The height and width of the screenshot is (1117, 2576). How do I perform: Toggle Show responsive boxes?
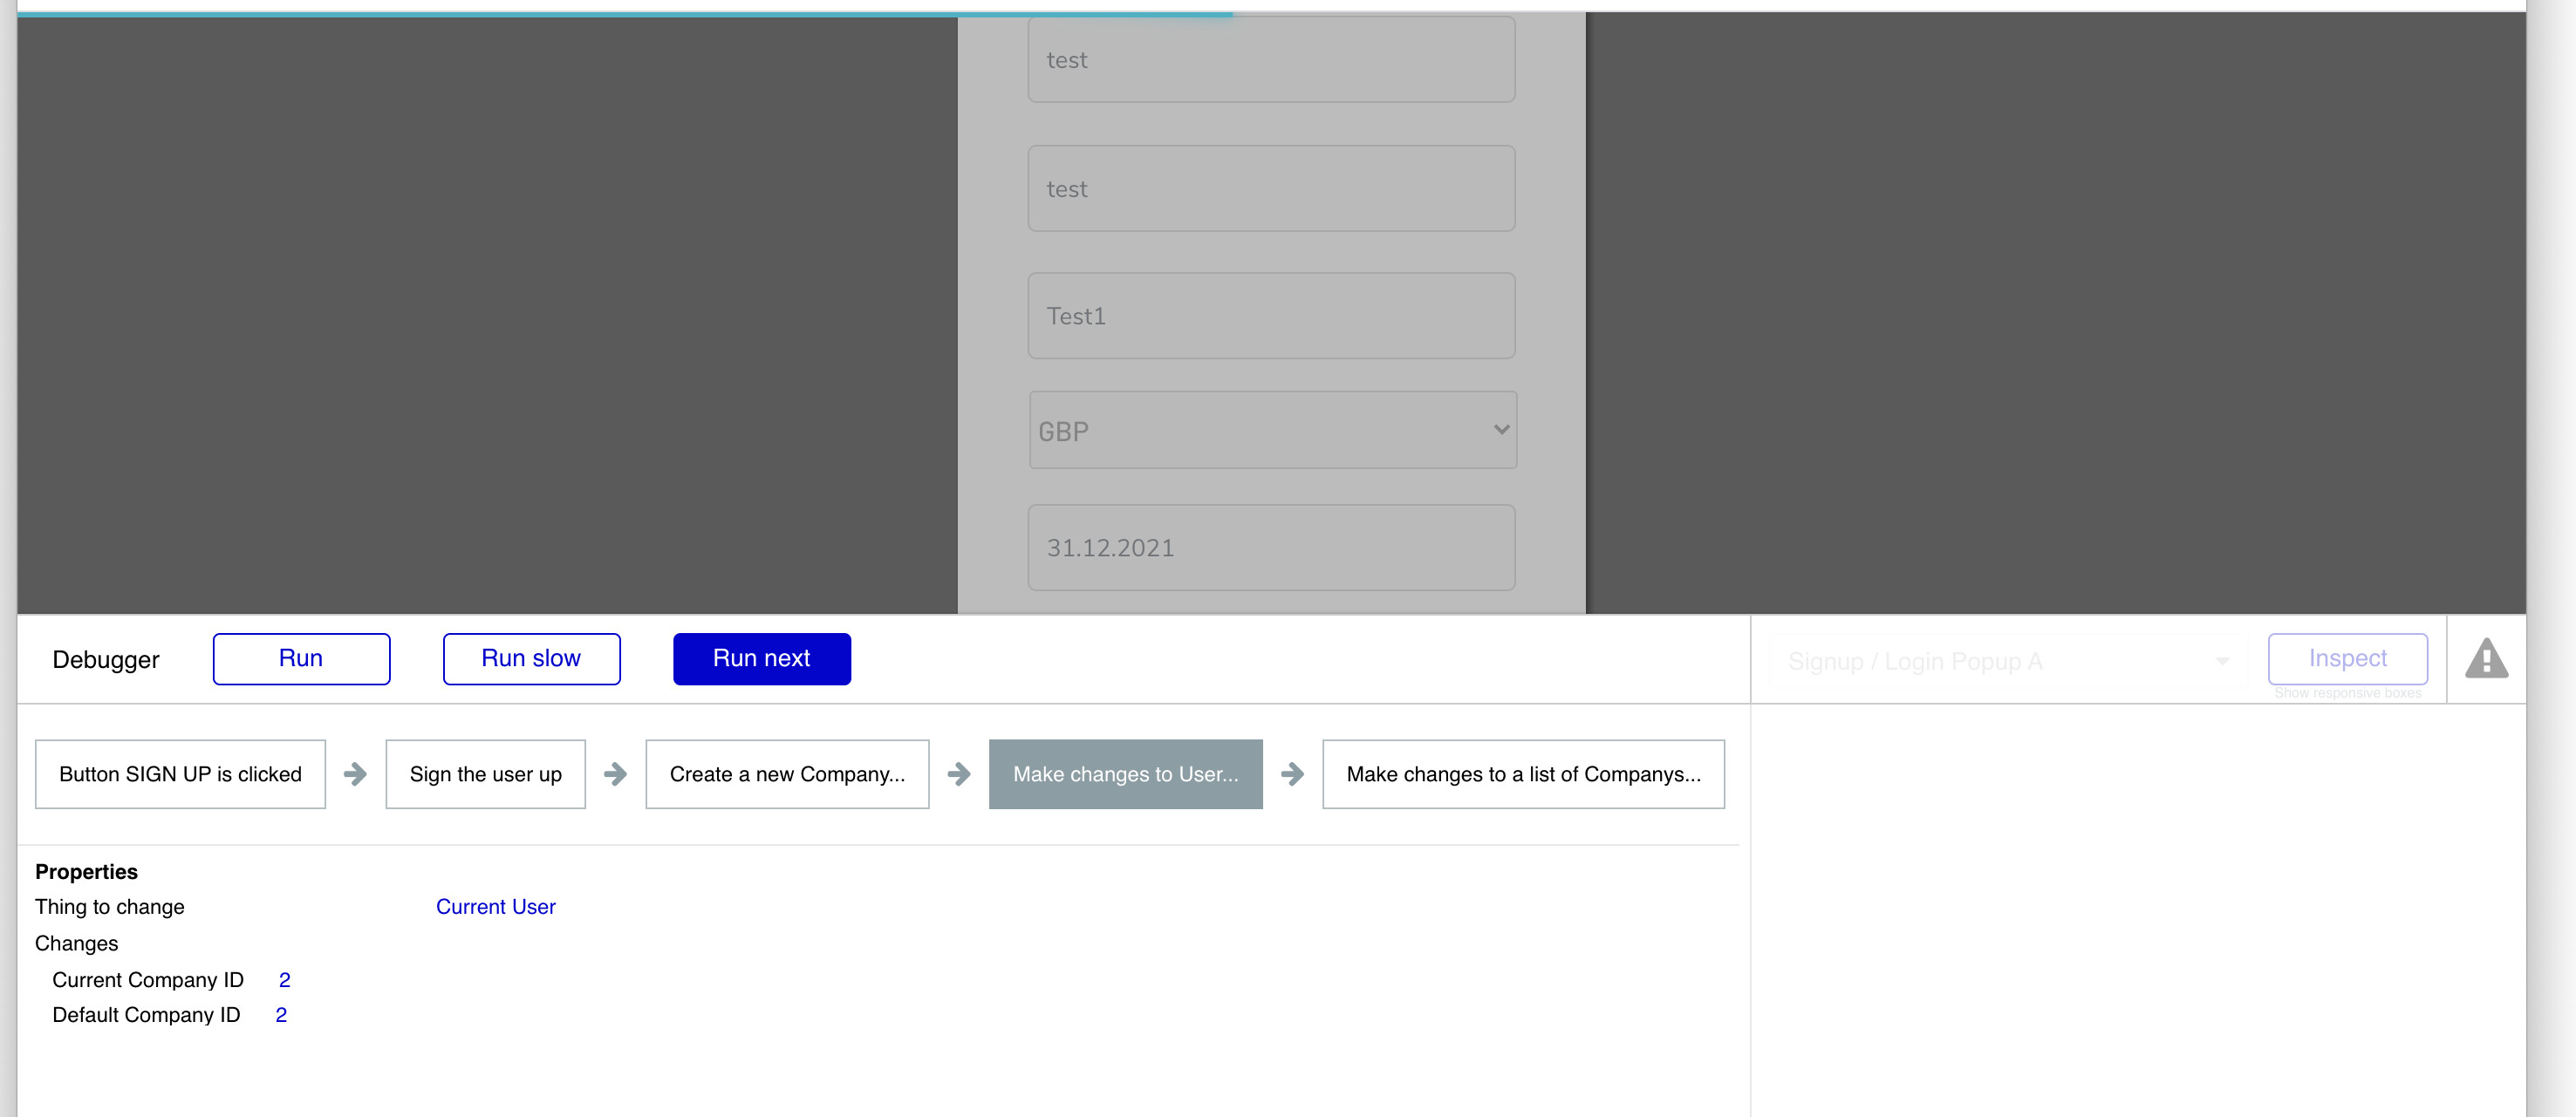[x=2347, y=693]
